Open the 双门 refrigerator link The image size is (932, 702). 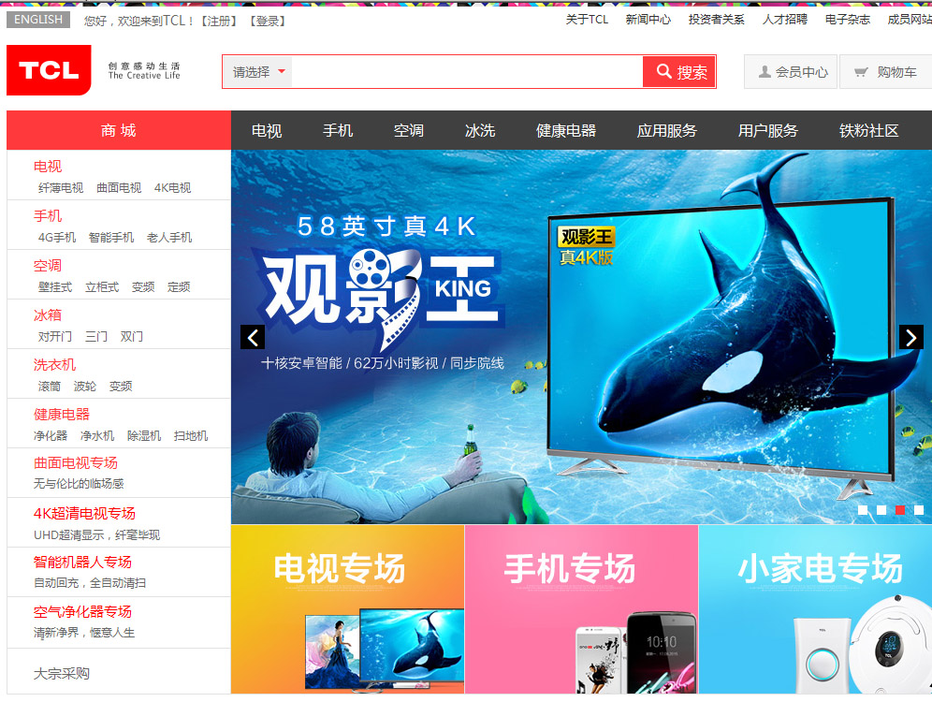click(131, 336)
